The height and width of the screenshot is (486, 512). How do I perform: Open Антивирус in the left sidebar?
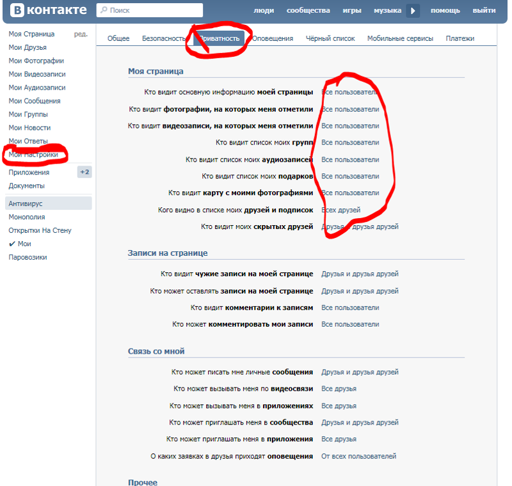pyautogui.click(x=26, y=203)
